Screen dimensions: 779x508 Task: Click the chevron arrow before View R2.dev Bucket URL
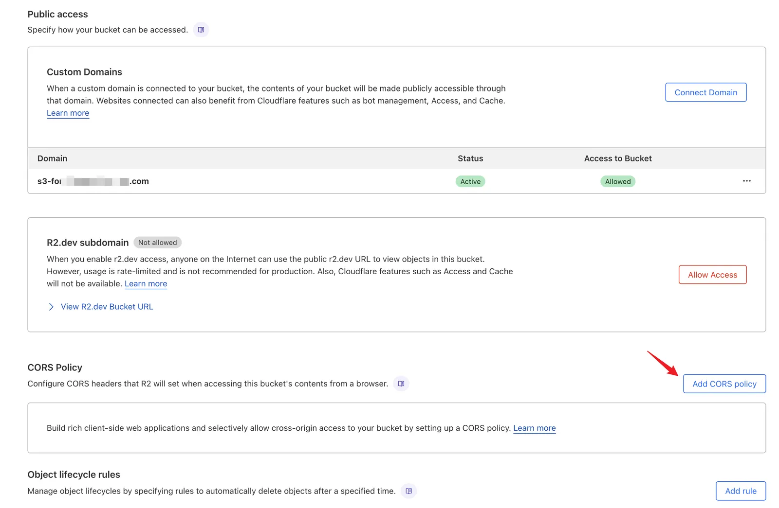pos(51,306)
